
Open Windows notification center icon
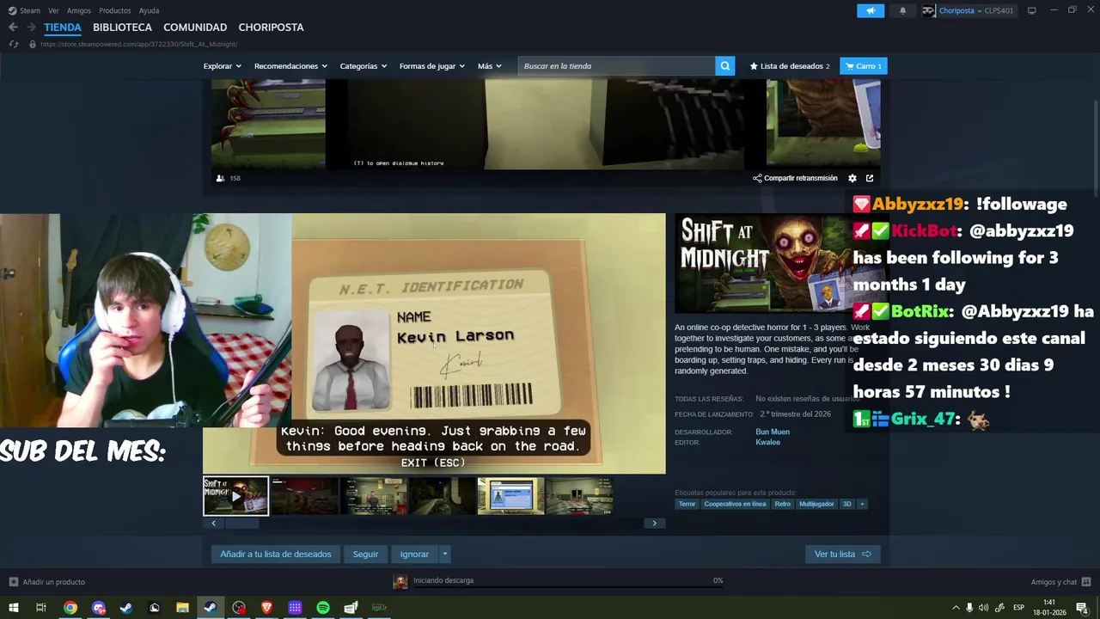[1082, 608]
